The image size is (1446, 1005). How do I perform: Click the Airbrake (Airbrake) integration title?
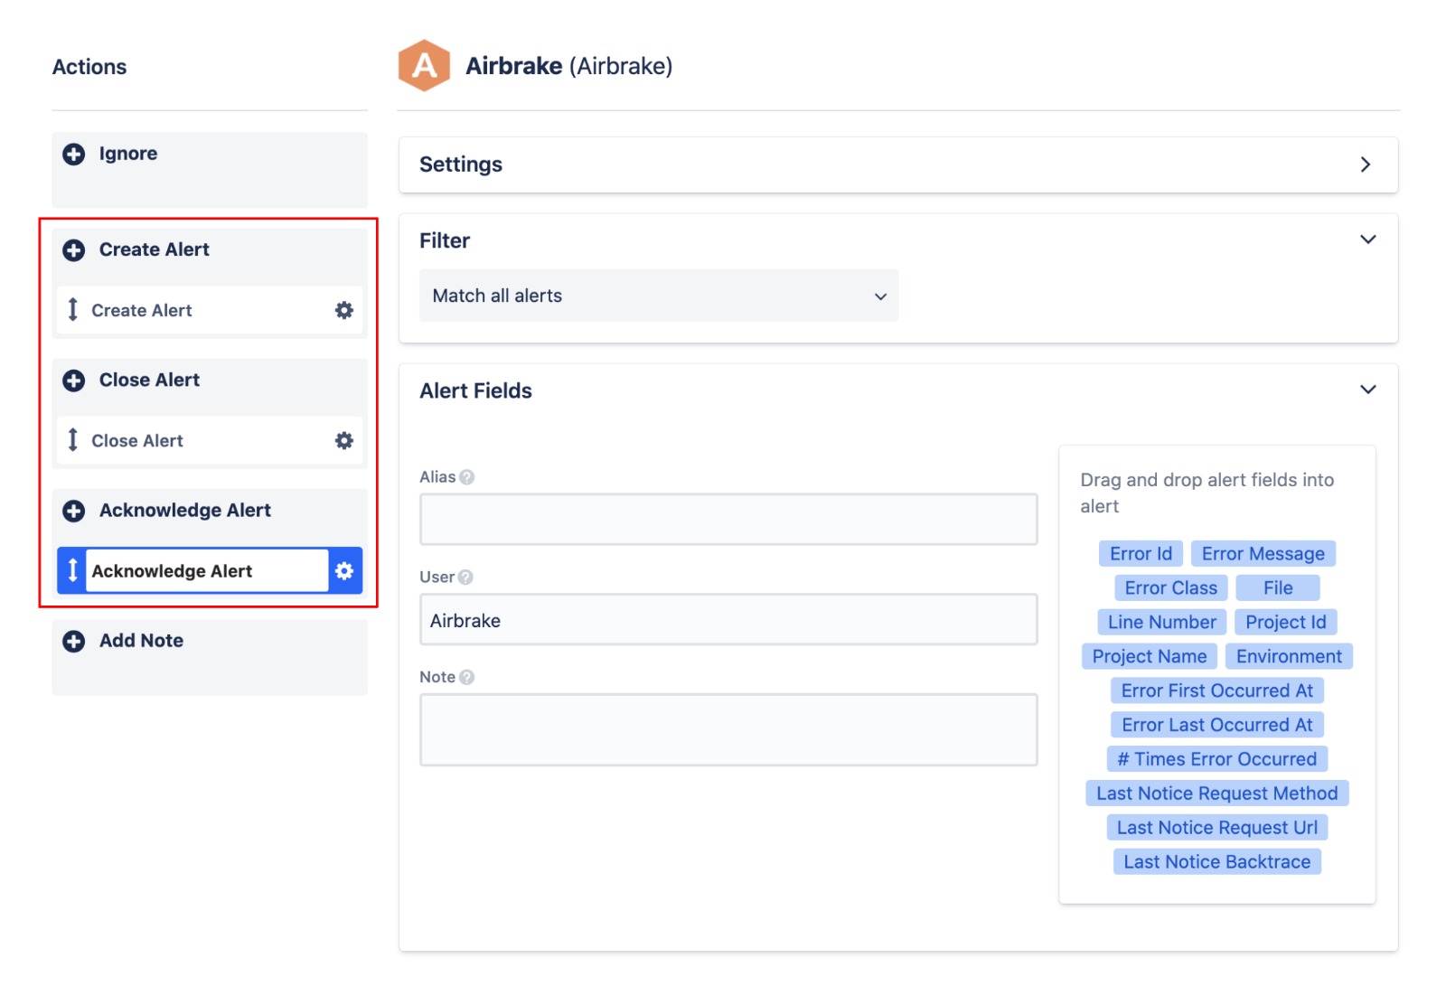568,66
